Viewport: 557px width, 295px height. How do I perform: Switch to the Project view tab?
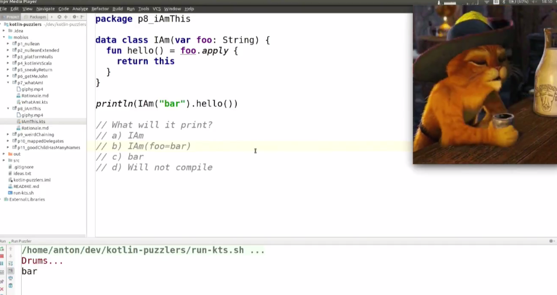point(11,17)
